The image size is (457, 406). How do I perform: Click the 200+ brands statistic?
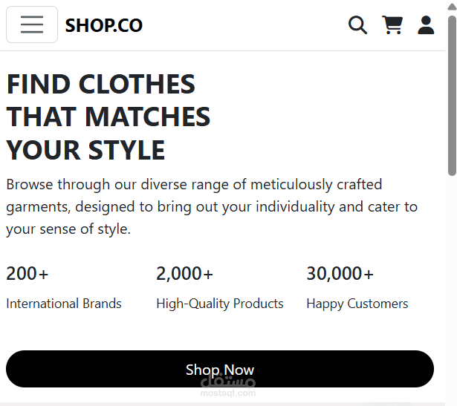(27, 274)
